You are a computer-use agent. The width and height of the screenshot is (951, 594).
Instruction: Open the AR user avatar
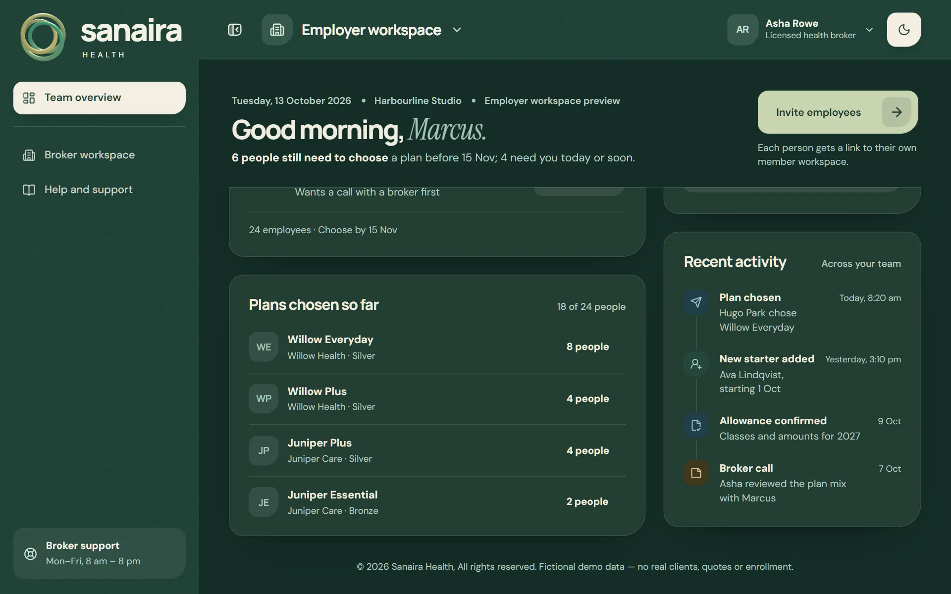click(x=742, y=29)
